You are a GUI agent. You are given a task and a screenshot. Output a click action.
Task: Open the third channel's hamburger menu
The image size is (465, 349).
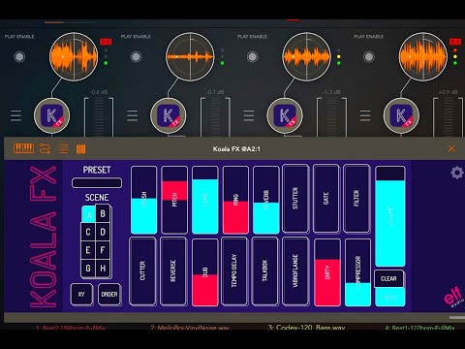coord(249,115)
